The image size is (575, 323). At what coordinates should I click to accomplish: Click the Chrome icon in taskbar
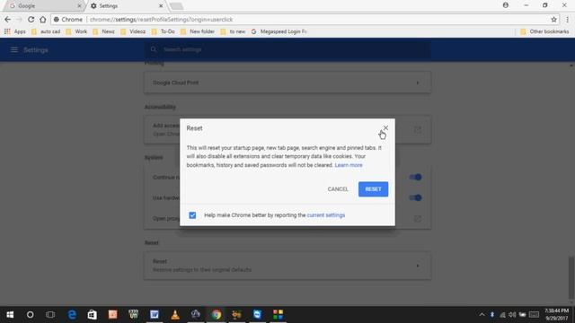(217, 315)
